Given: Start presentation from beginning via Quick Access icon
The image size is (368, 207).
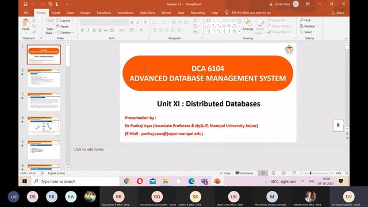Looking at the screenshot, I should point(50,4).
